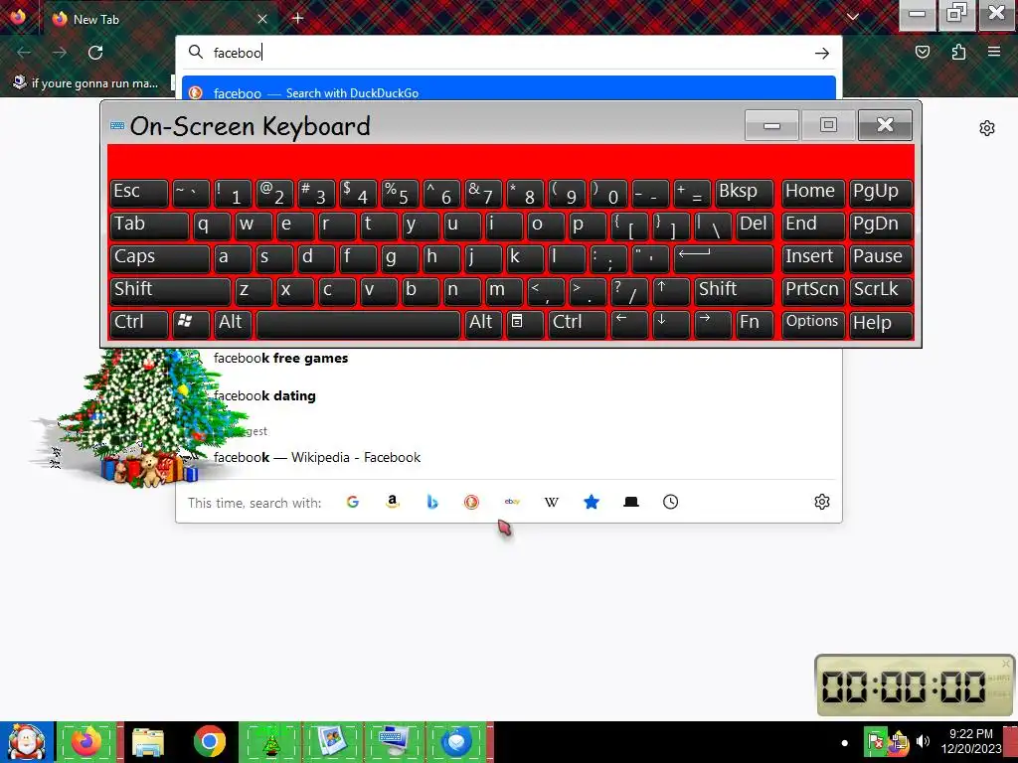Search with DuckDuckGo engine icon
Image resolution: width=1018 pixels, height=763 pixels.
pos(471,502)
